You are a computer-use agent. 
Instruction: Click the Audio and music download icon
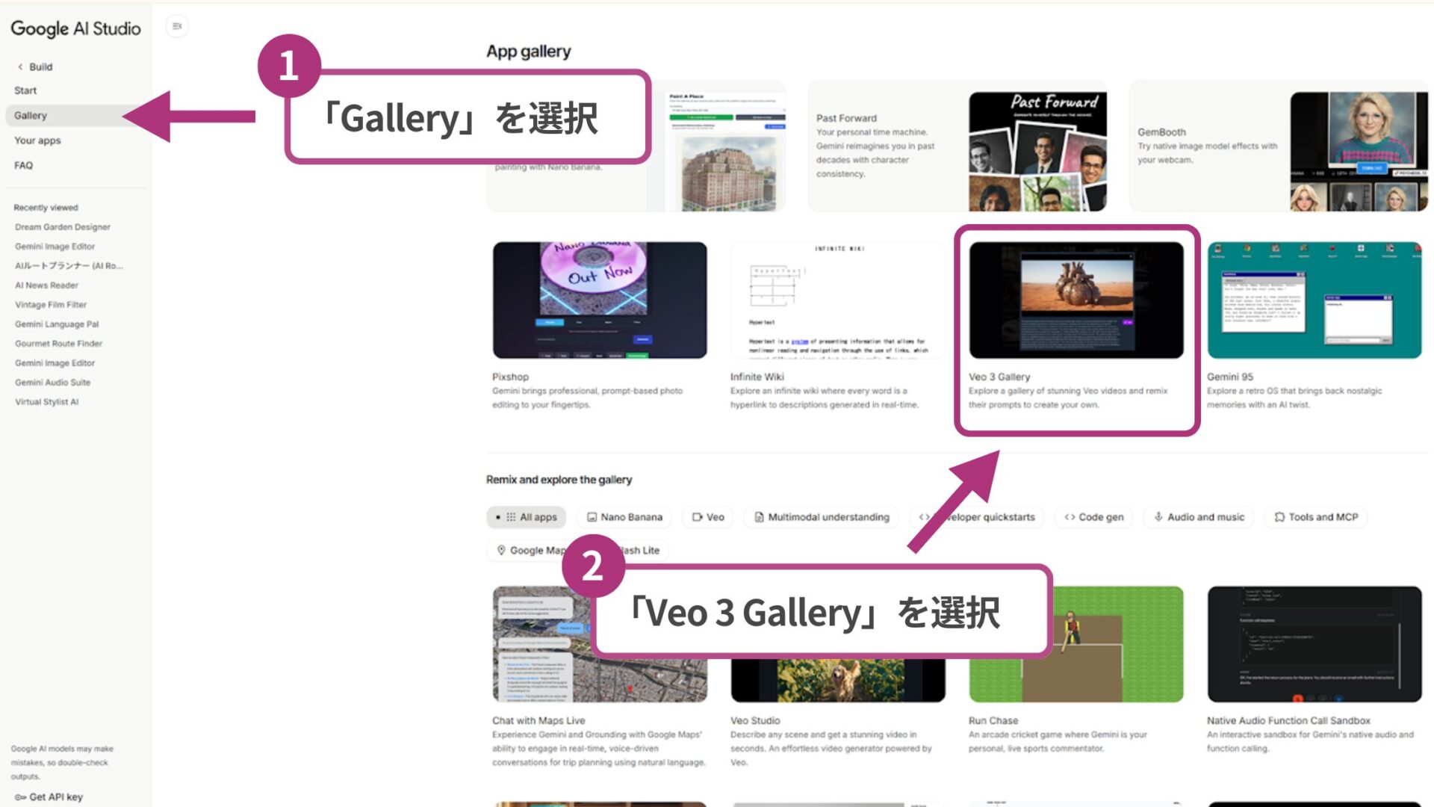click(1158, 517)
